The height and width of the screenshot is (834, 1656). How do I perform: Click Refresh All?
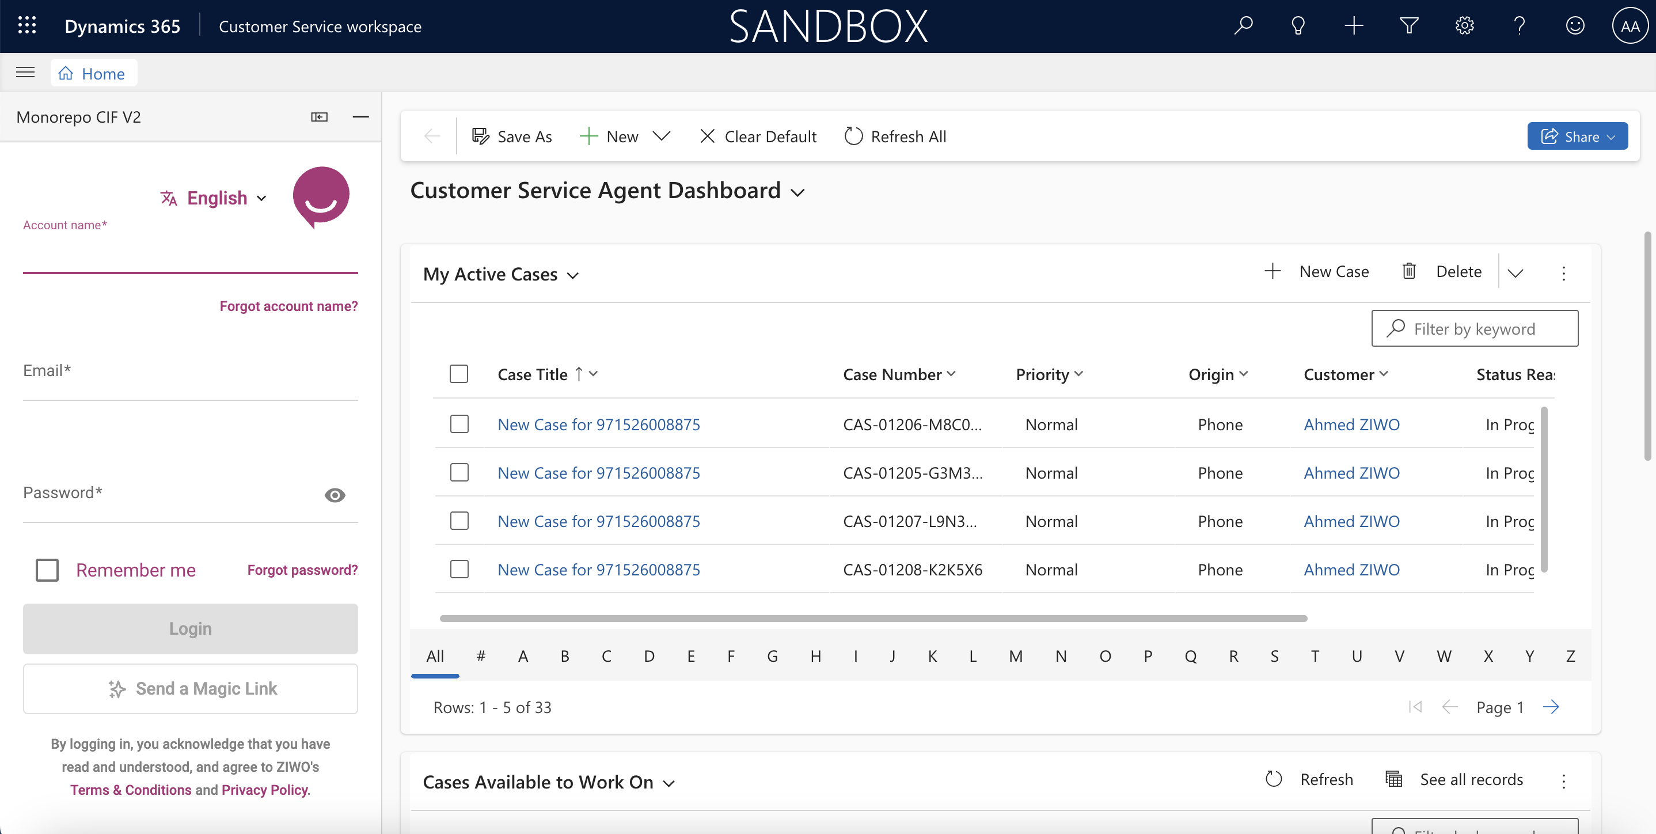point(895,137)
